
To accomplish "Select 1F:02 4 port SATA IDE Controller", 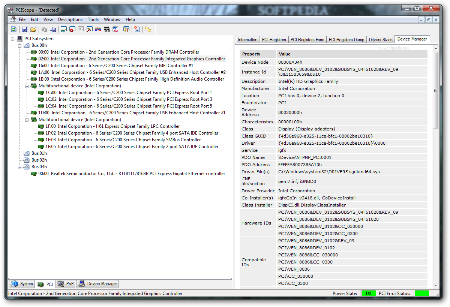I will 132,133.
